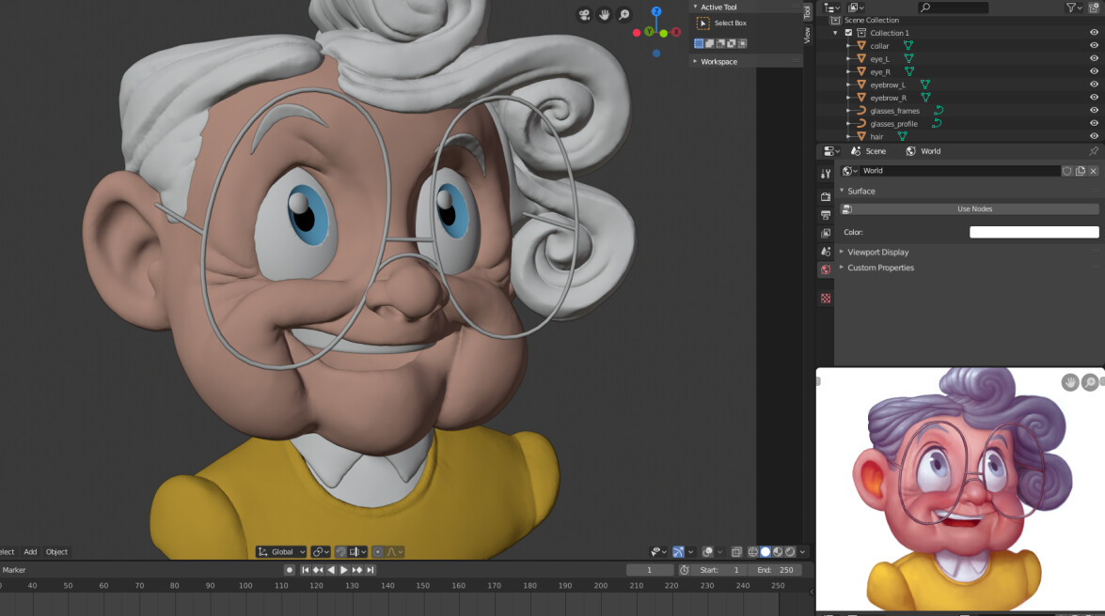
Task: Click the white World color swatch
Action: point(1033,231)
